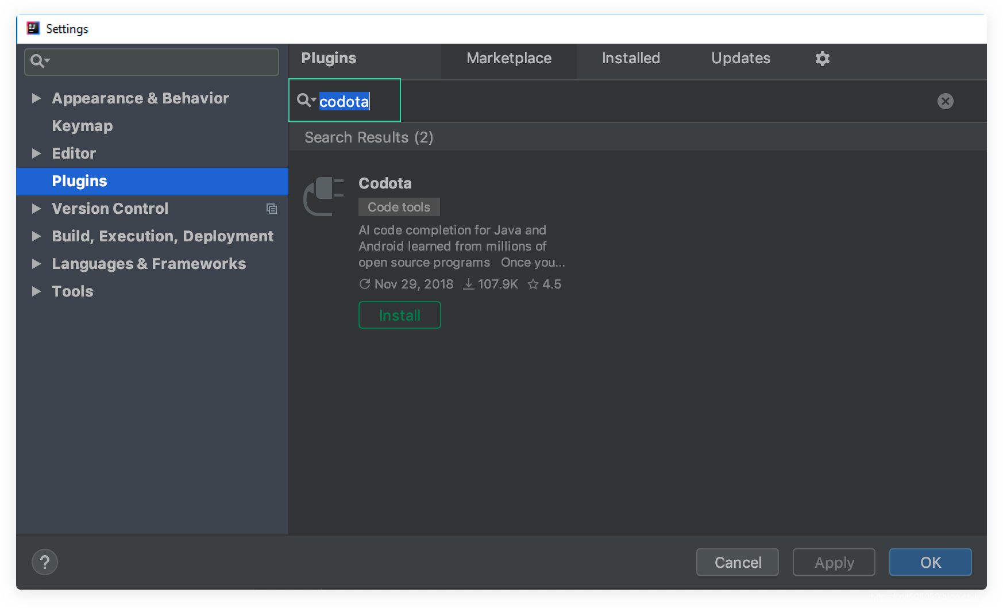
Task: Click the Version Control per-project copy icon
Action: [272, 209]
